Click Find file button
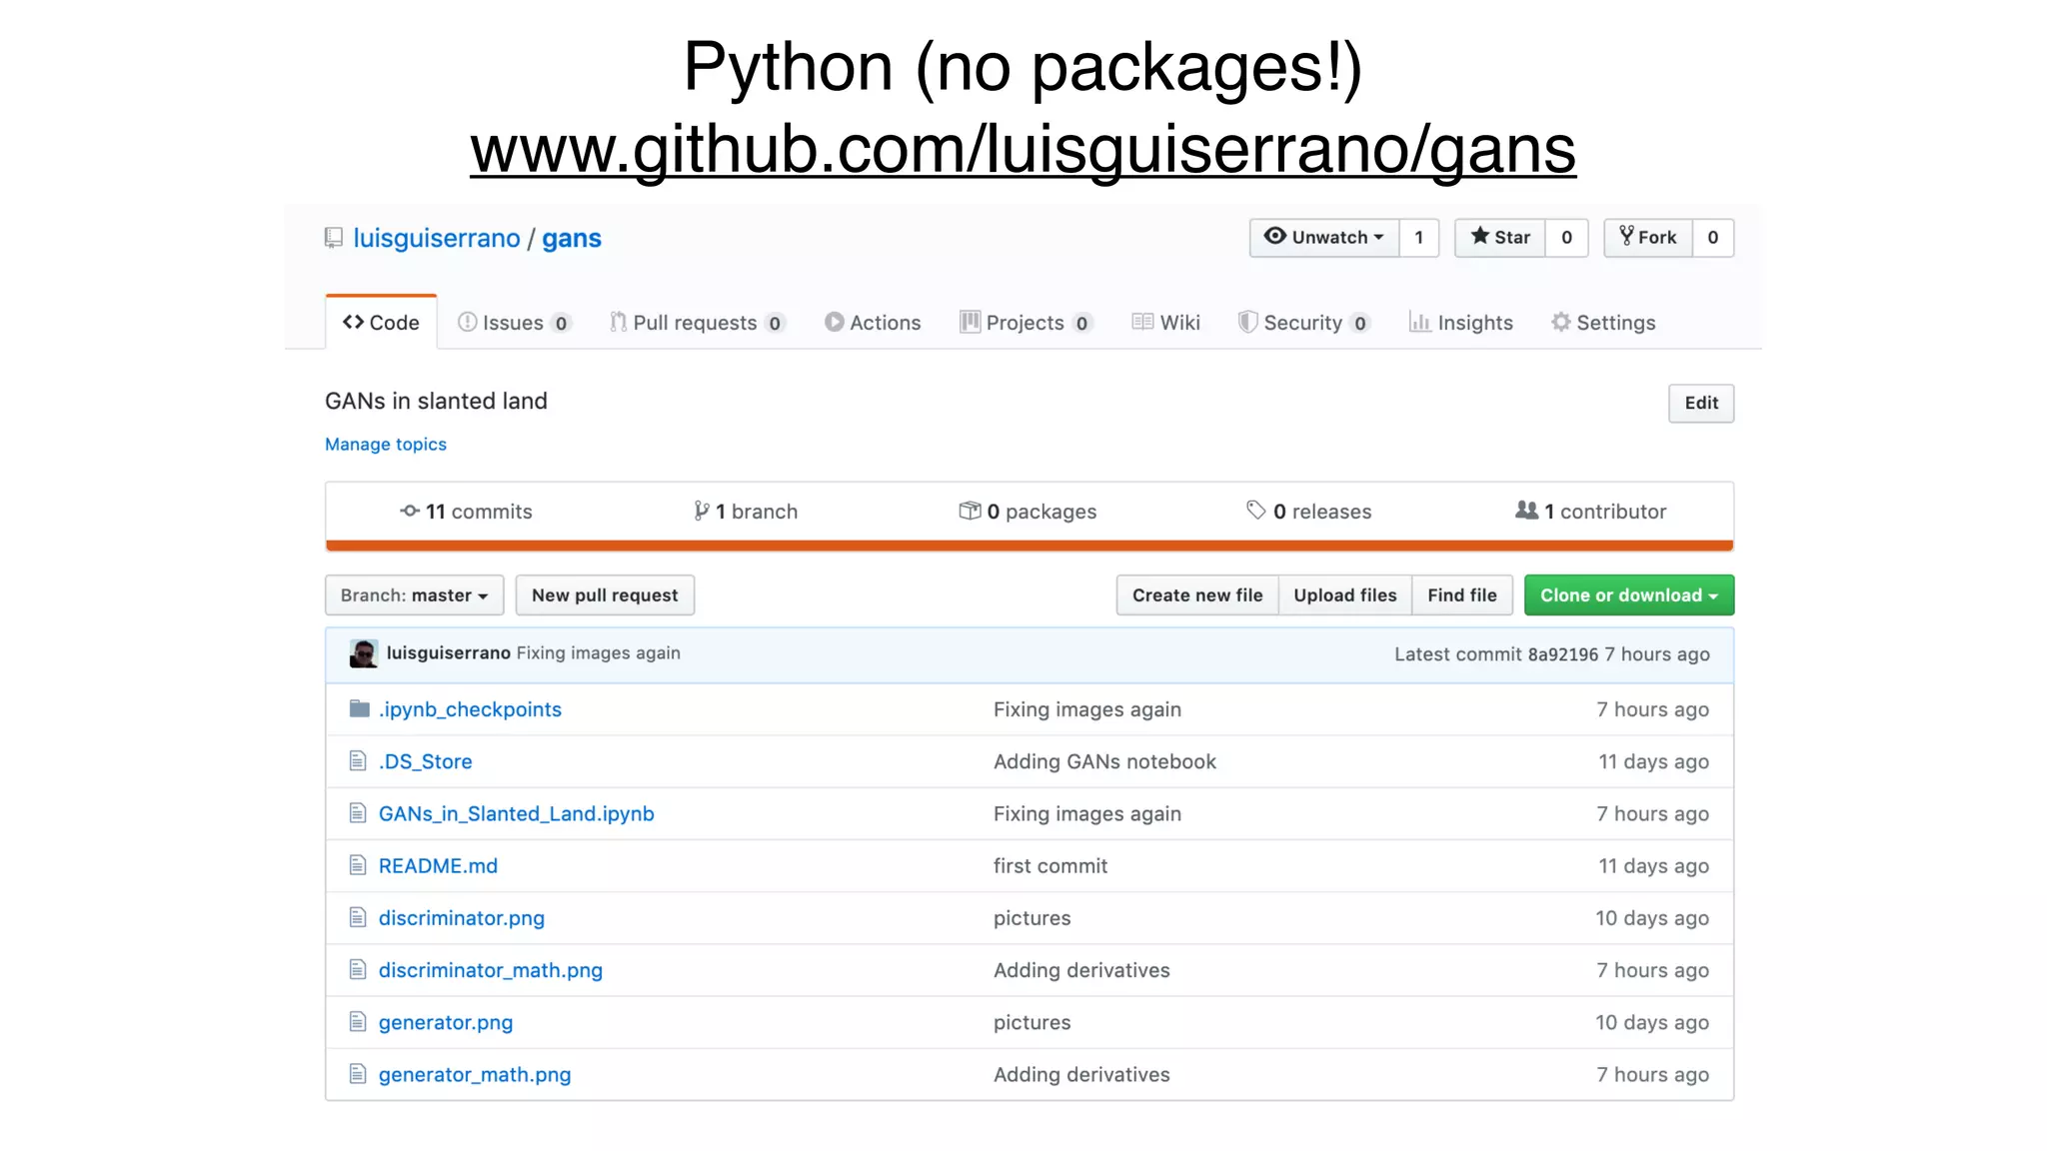This screenshot has height=1151, width=2047. tap(1462, 595)
